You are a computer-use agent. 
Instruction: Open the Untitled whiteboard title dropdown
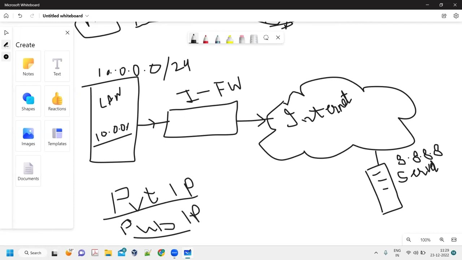[66, 16]
